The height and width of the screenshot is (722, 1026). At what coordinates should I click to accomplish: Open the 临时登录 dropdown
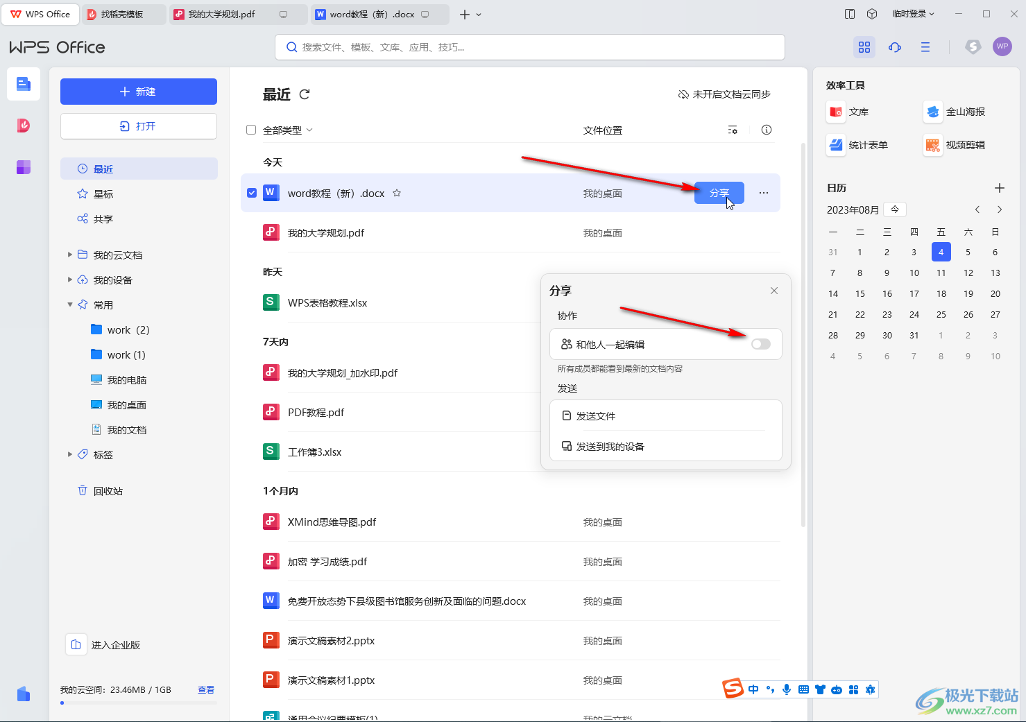[914, 14]
